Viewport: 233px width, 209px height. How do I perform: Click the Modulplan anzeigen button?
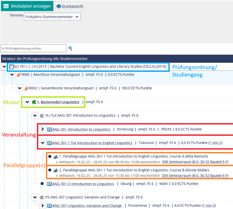[27, 6]
